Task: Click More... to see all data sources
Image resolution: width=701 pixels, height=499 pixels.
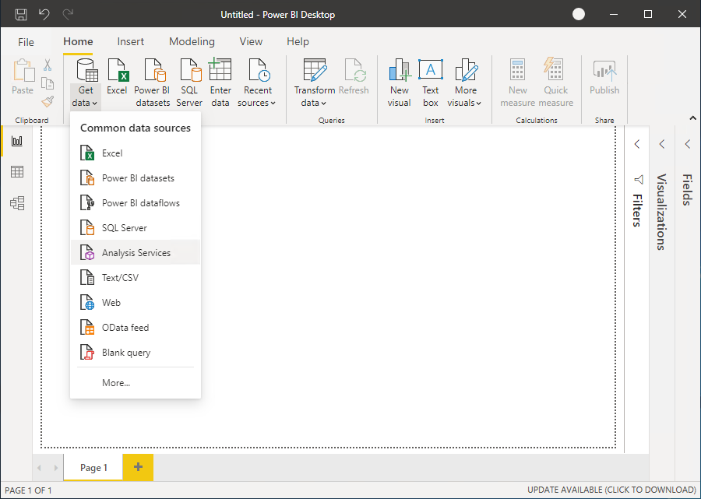Action: [115, 382]
